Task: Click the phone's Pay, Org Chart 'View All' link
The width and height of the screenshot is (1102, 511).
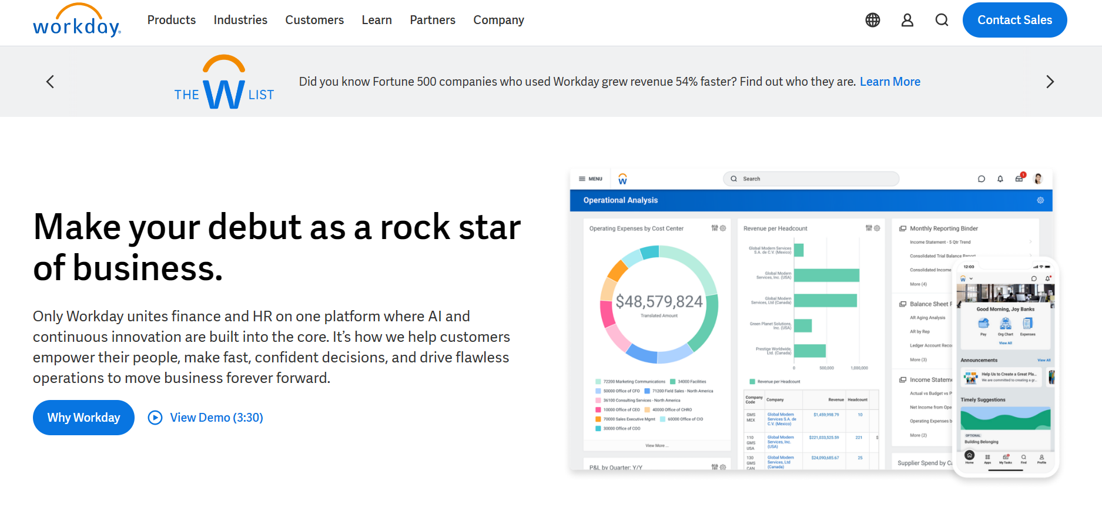Action: (1006, 343)
